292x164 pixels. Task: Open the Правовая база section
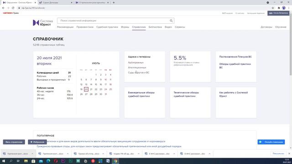pyautogui.click(x=85, y=27)
